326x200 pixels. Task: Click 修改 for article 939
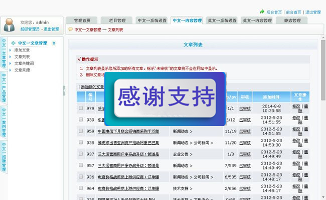coord(296,117)
